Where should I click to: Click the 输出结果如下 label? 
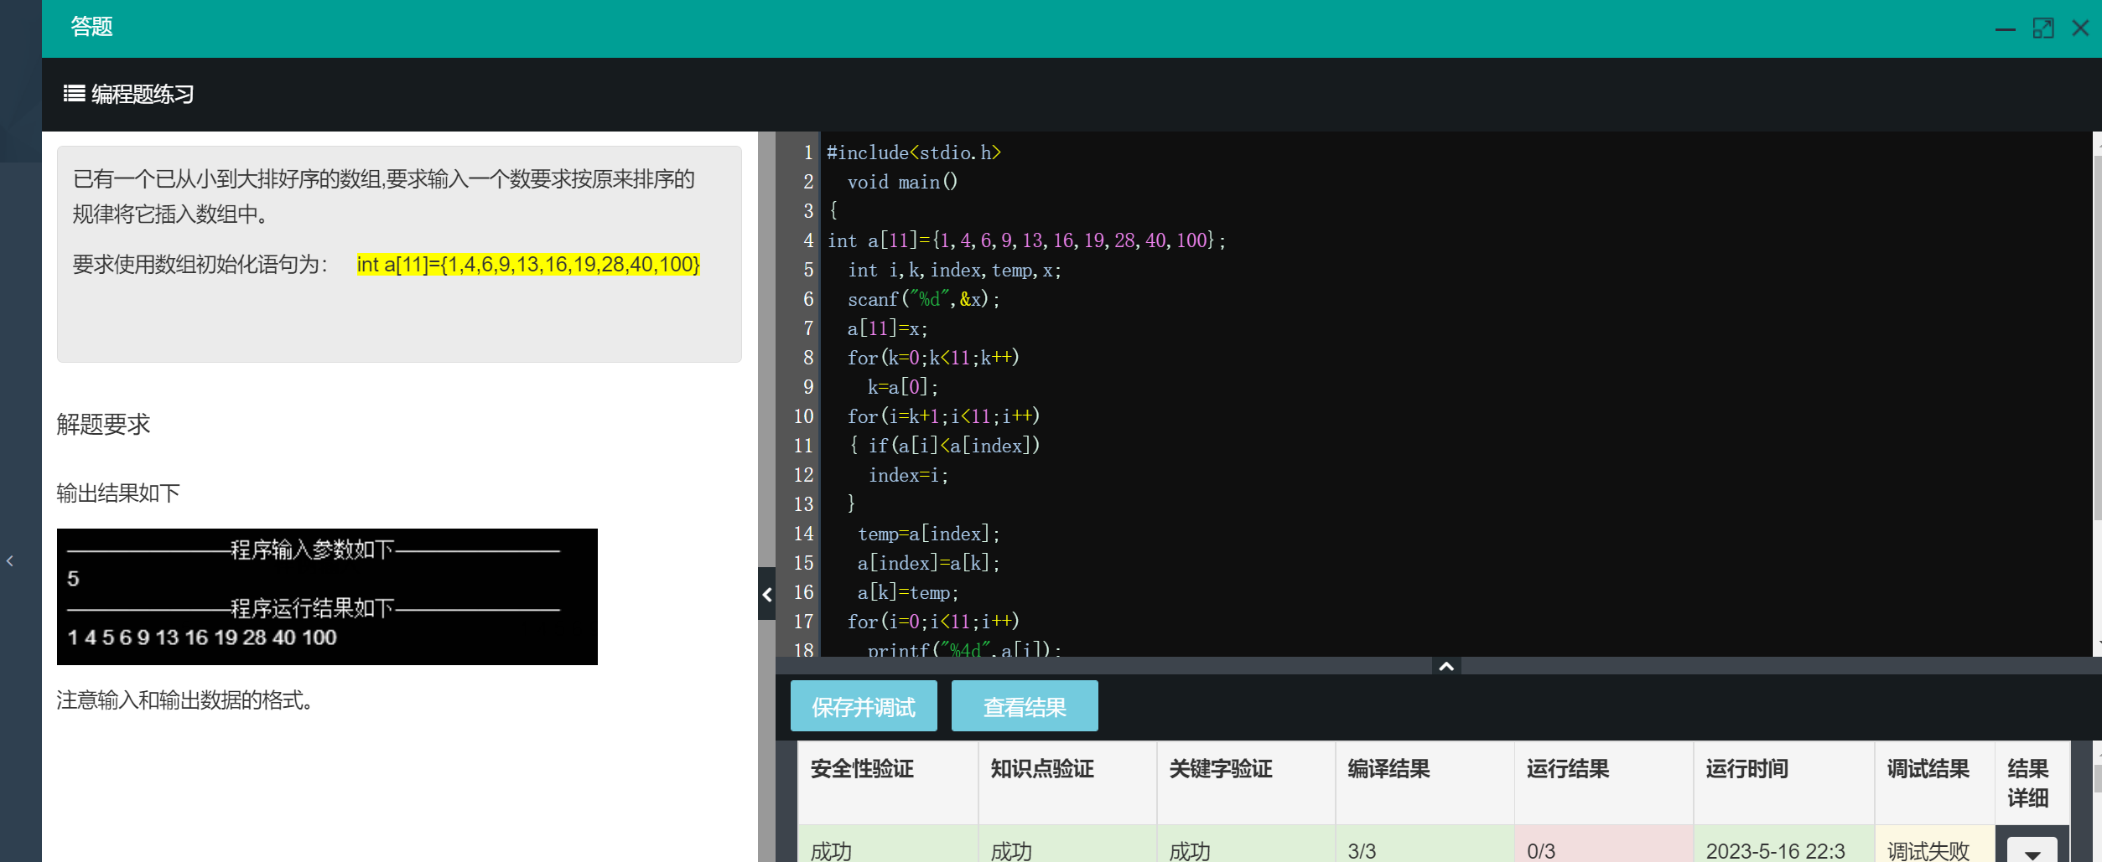tap(118, 493)
